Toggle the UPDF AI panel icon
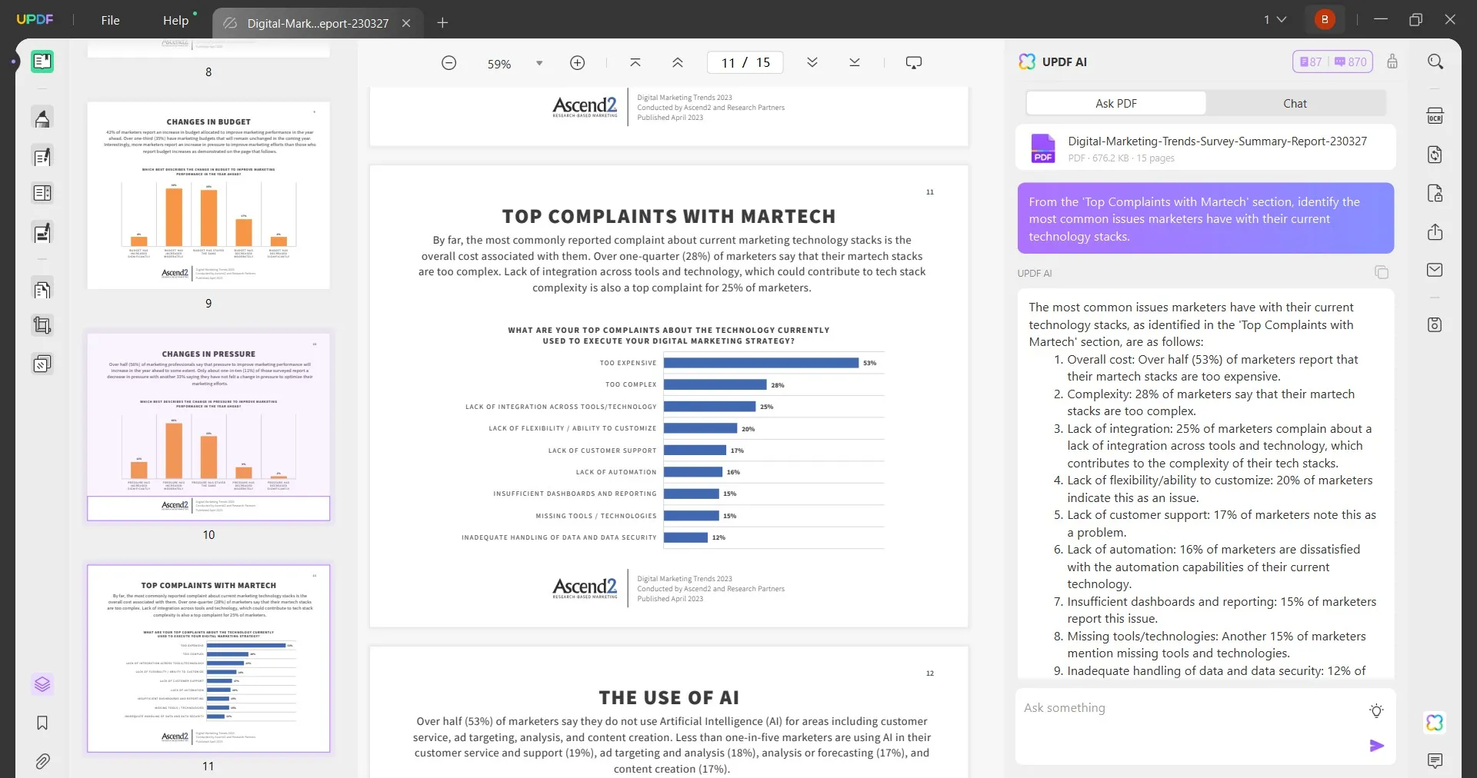This screenshot has width=1477, height=778. (1435, 723)
